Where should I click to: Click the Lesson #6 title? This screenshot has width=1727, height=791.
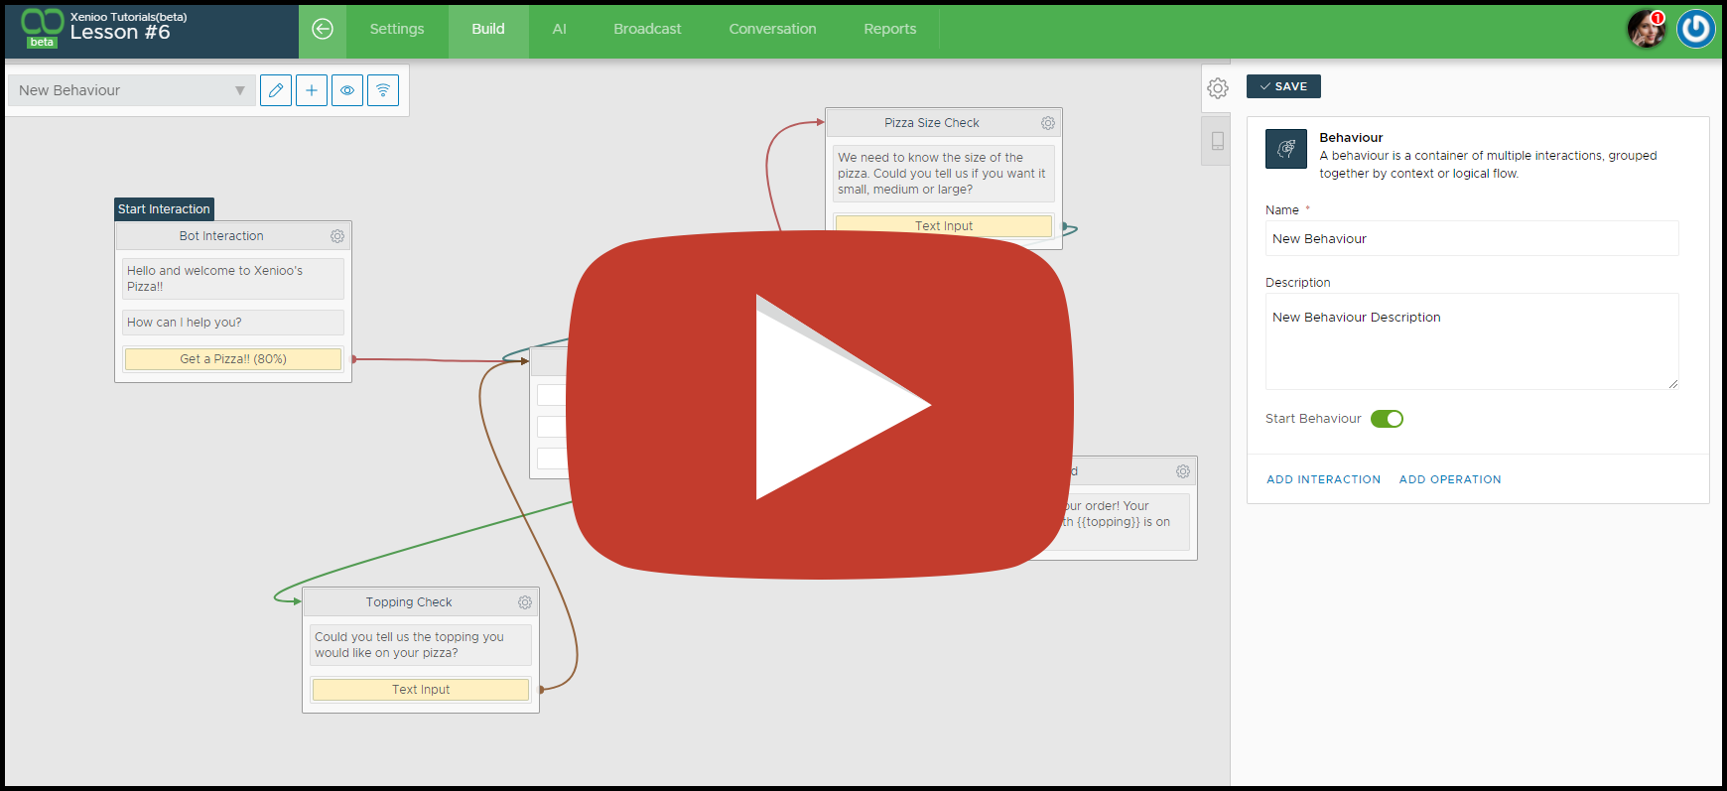120,33
